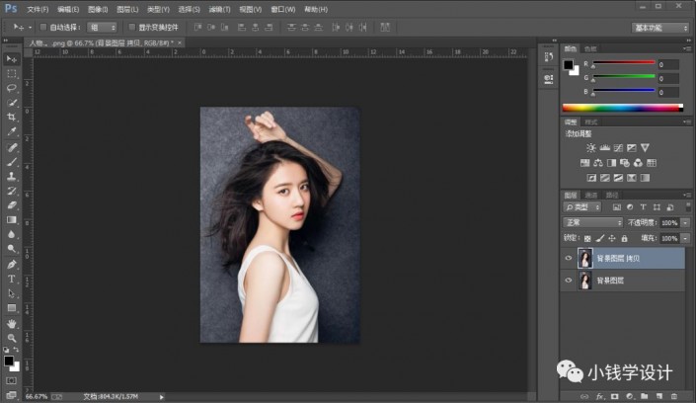Select the Rectangular Marquee tool
The image size is (696, 403).
12,74
